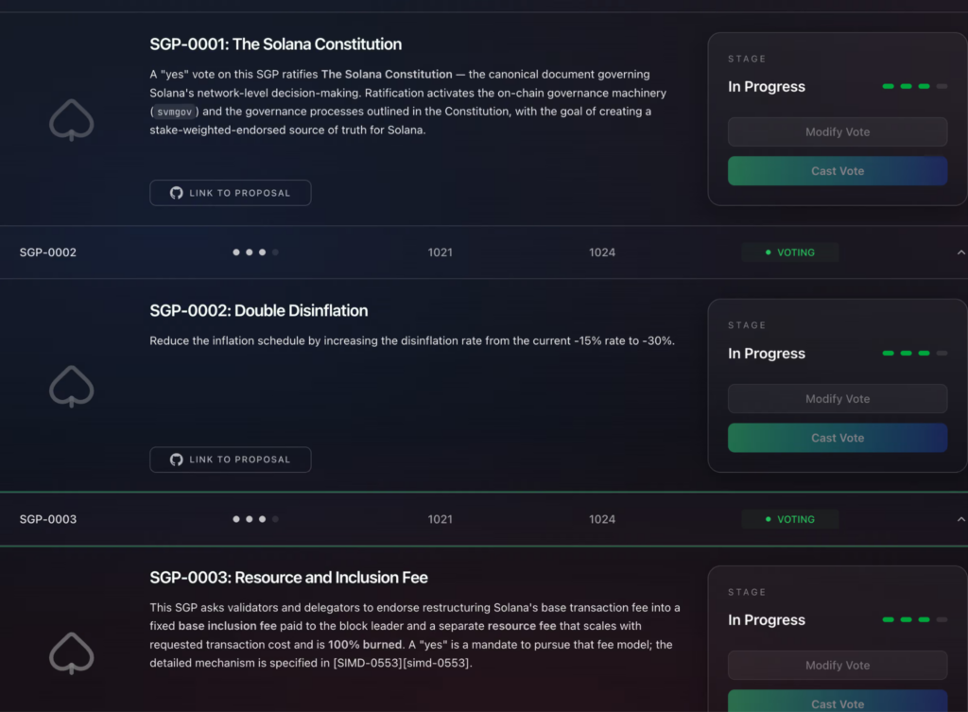
Task: Click the 1021 value in SGP-0003 row
Action: pos(441,519)
